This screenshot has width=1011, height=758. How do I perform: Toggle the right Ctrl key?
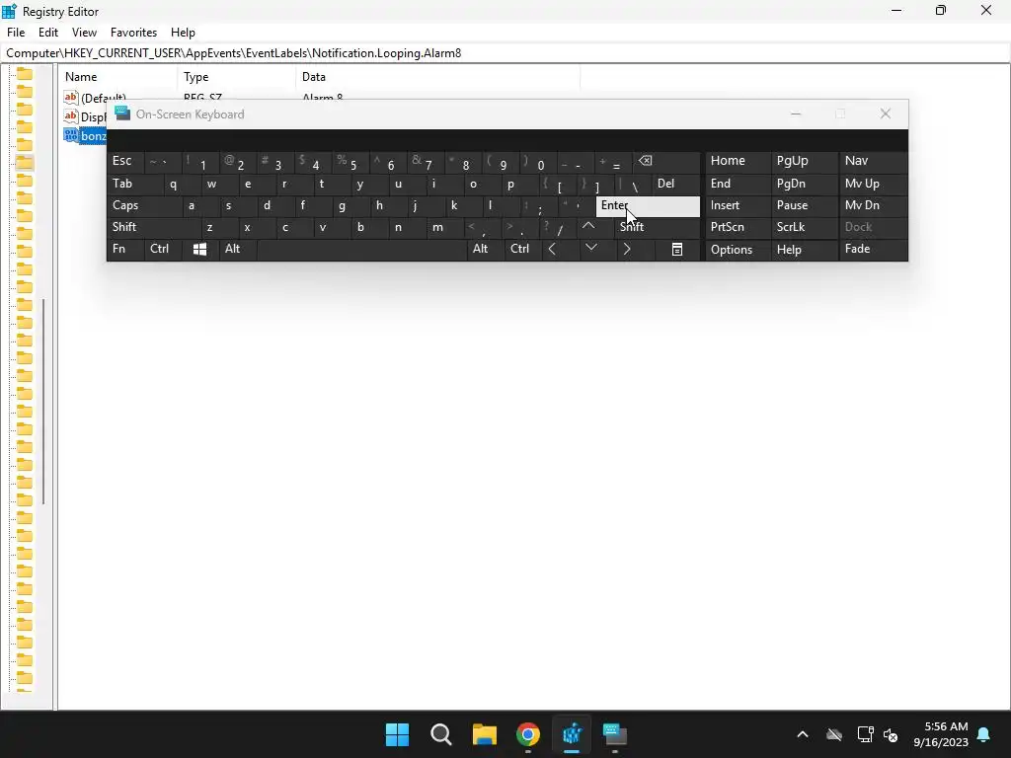click(x=522, y=249)
